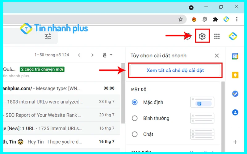Open the Google account avatar menu
Image resolution: width=247 pixels, height=154 pixels.
(233, 36)
